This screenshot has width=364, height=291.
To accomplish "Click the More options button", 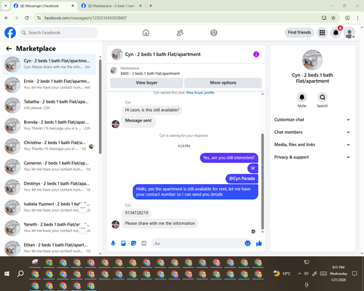I will pyautogui.click(x=223, y=83).
